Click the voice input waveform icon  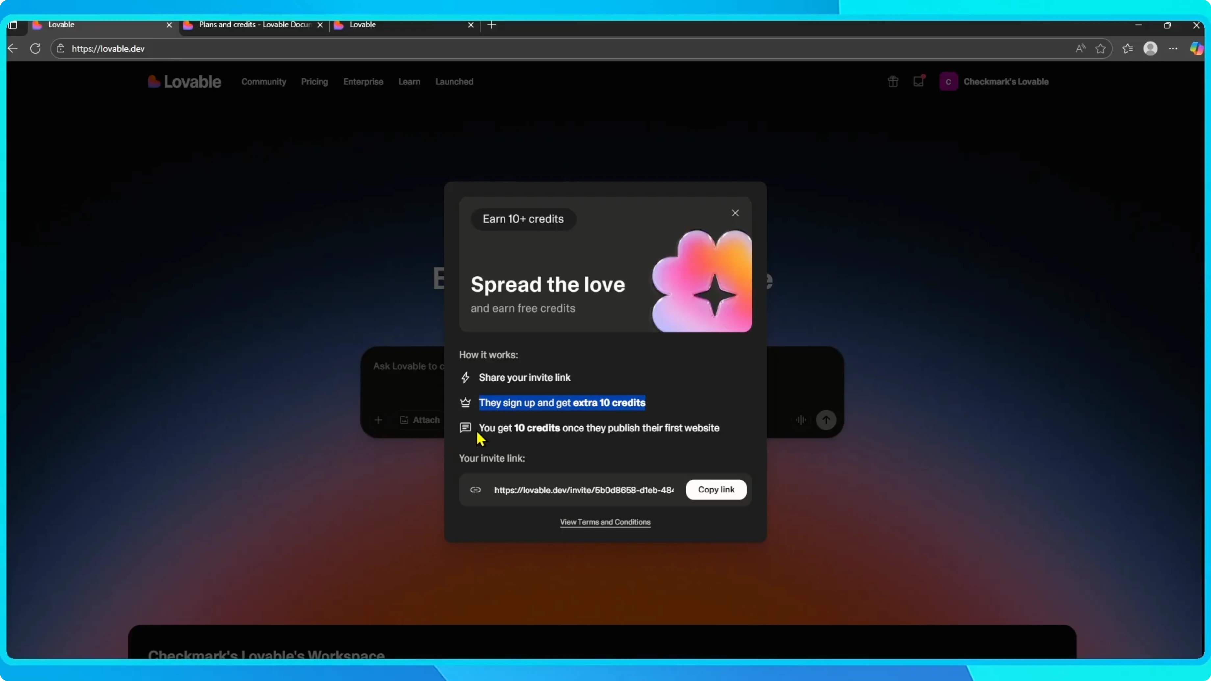pyautogui.click(x=801, y=420)
